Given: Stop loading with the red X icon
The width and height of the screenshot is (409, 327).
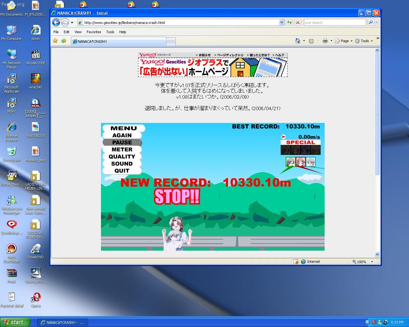Looking at the screenshot, I should tap(298, 23).
